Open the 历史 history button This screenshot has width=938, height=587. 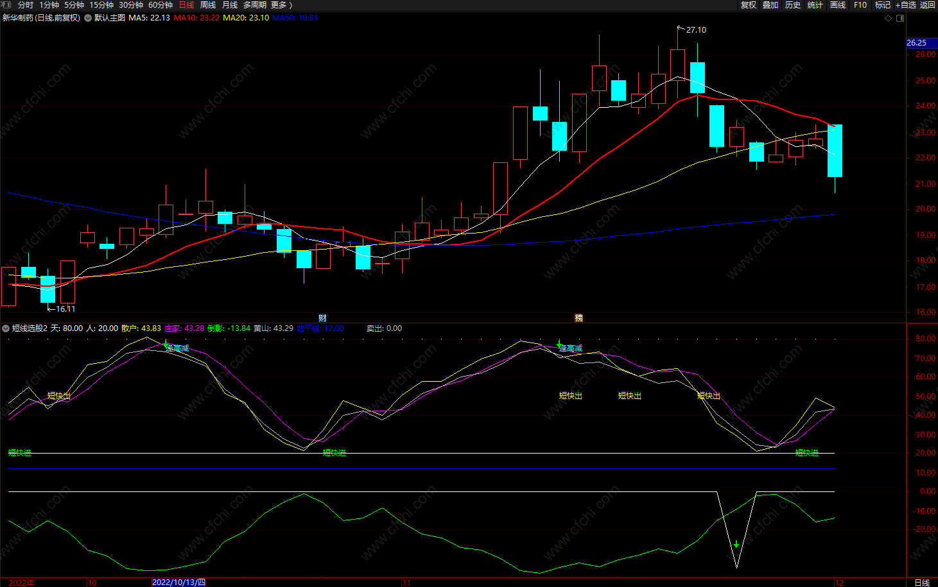click(x=793, y=4)
